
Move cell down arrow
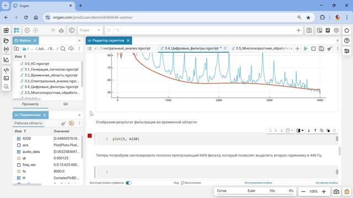(309, 130)
